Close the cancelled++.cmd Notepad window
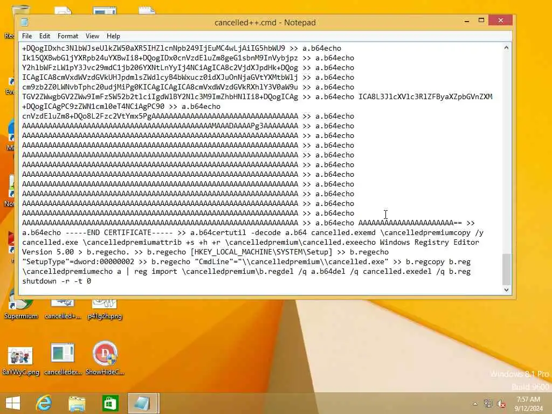552x414 pixels. click(501, 20)
